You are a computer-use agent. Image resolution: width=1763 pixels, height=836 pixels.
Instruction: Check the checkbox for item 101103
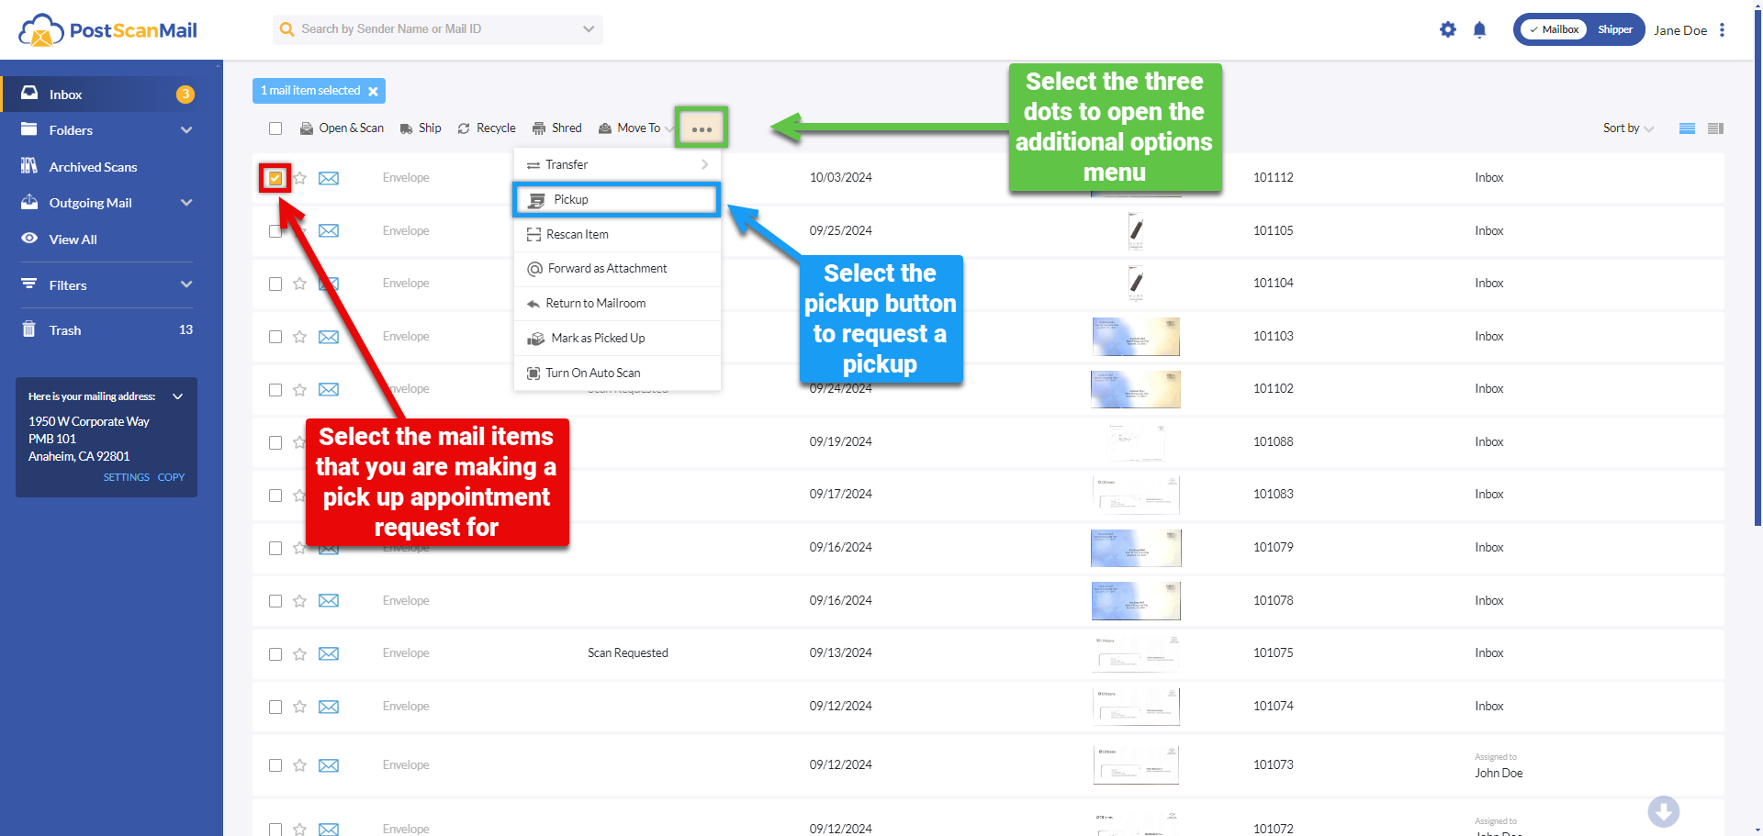[x=275, y=337]
